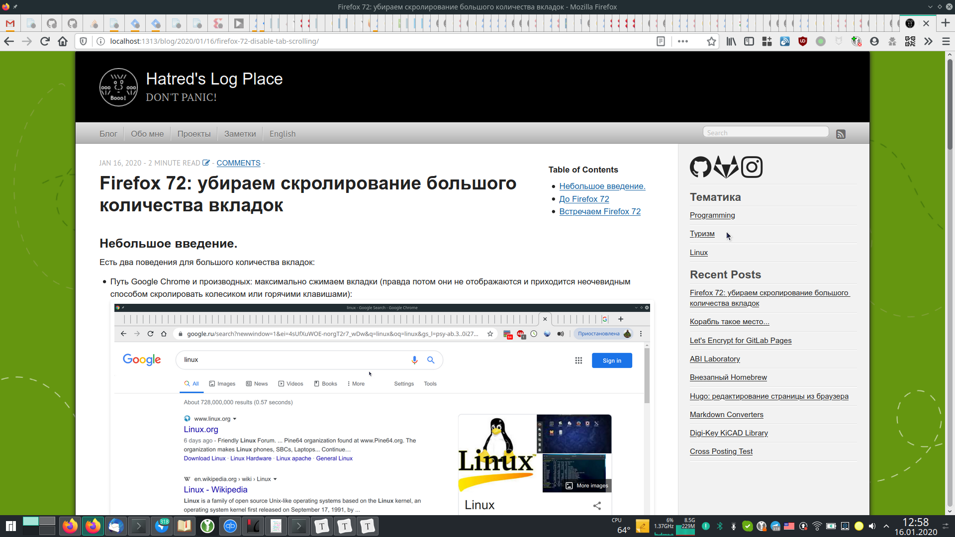This screenshot has height=537, width=955.
Task: Open the Instagram profile icon
Action: 752,167
